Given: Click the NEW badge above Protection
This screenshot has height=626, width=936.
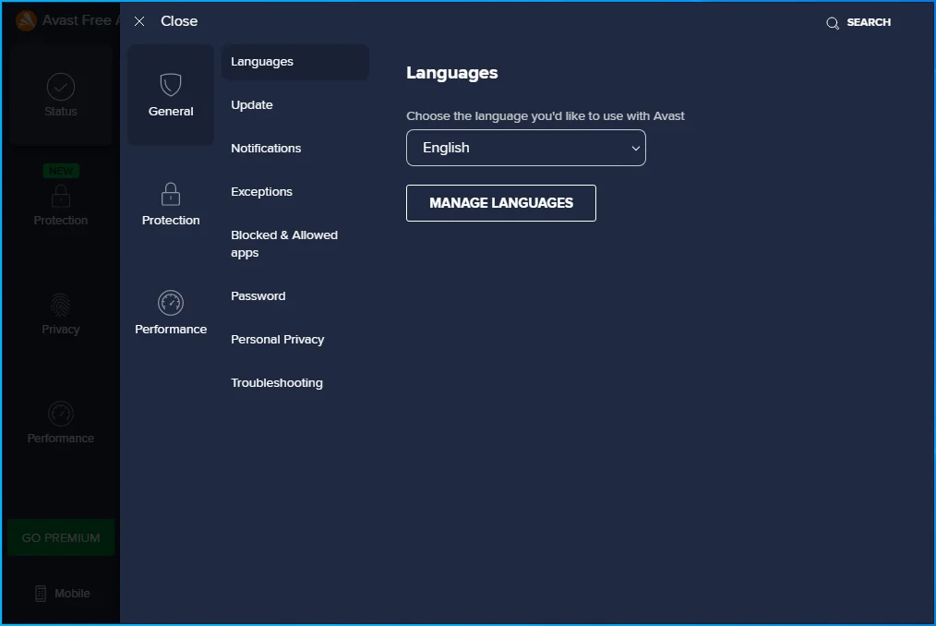Looking at the screenshot, I should [x=61, y=171].
